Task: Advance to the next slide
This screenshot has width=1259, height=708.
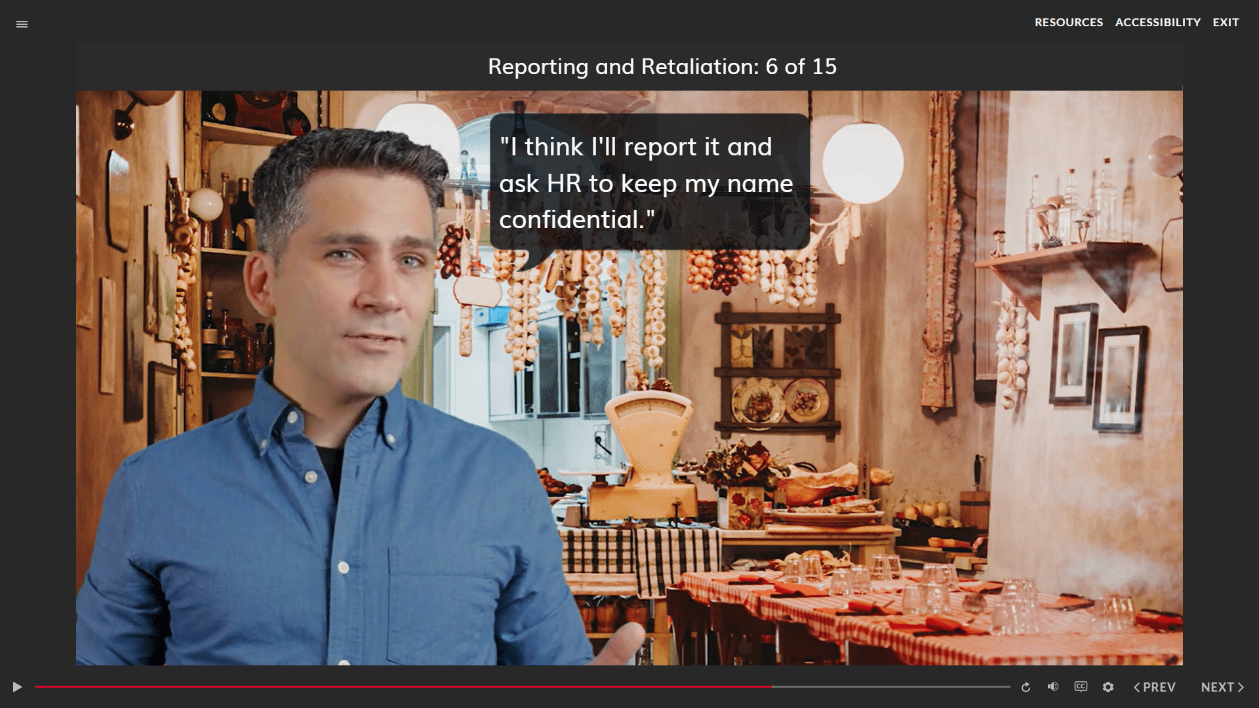Action: (1222, 687)
